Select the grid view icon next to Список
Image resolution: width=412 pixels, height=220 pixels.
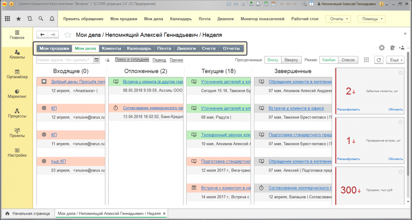367,60
